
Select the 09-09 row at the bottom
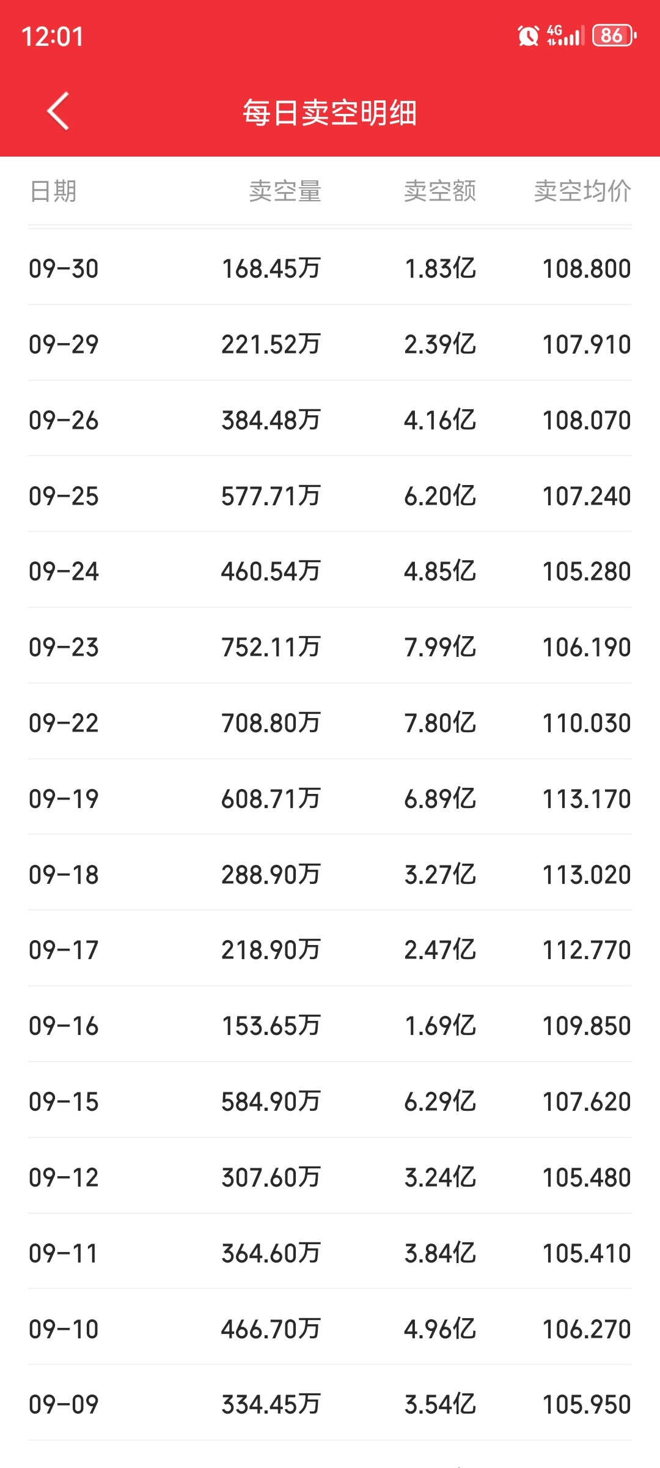pyautogui.click(x=330, y=1404)
